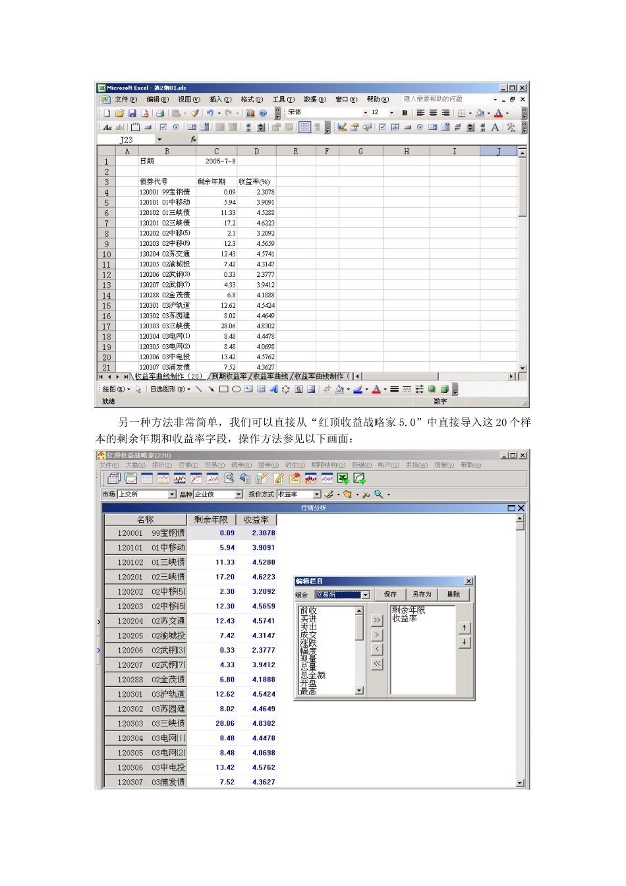Click the 删除 button in 编辑栏目 dialog

(x=453, y=595)
